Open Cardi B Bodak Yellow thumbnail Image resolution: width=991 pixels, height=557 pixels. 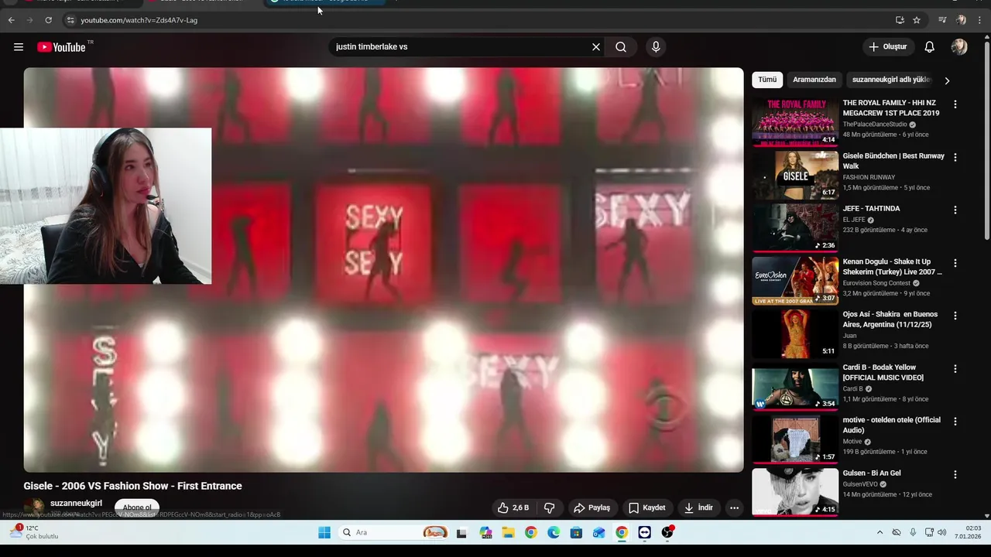(795, 387)
